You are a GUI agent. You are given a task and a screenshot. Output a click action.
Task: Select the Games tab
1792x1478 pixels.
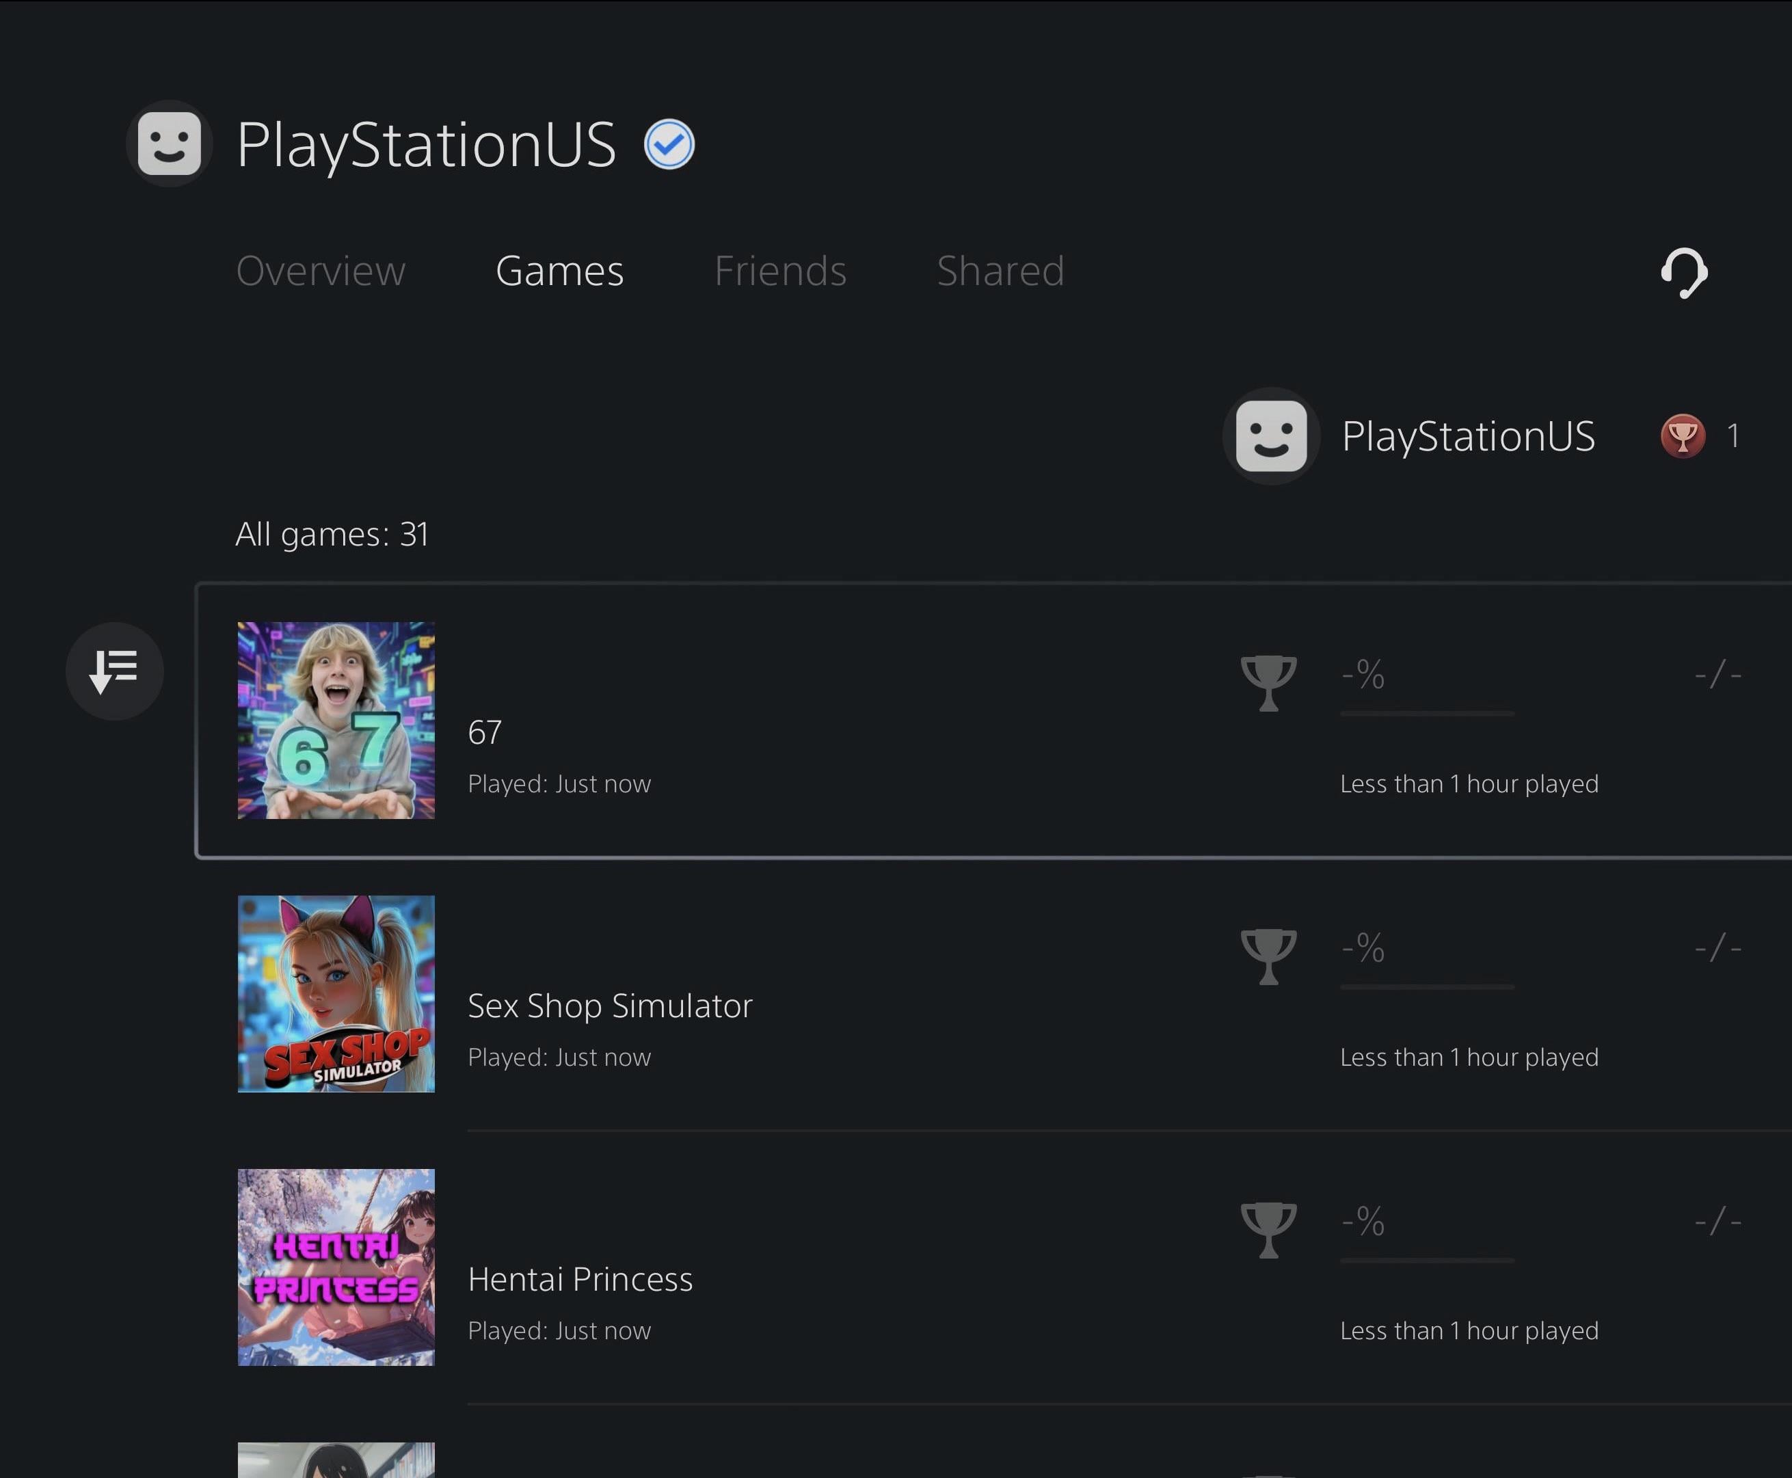point(559,271)
